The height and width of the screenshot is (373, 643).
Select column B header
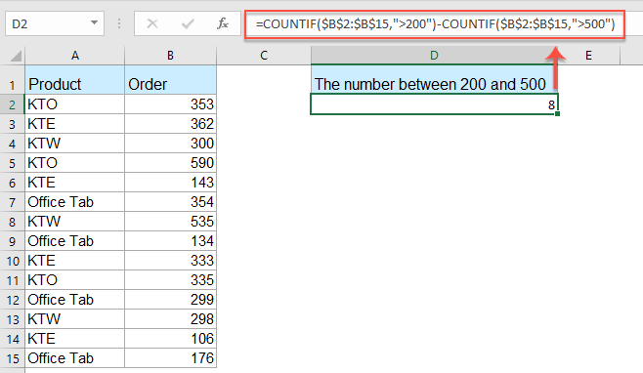coord(170,56)
